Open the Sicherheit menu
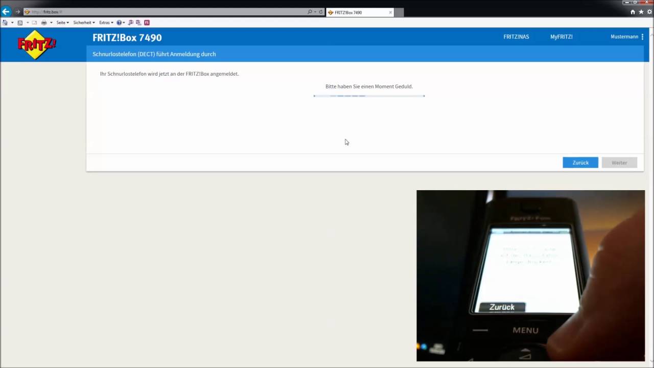The image size is (654, 368). [x=84, y=22]
